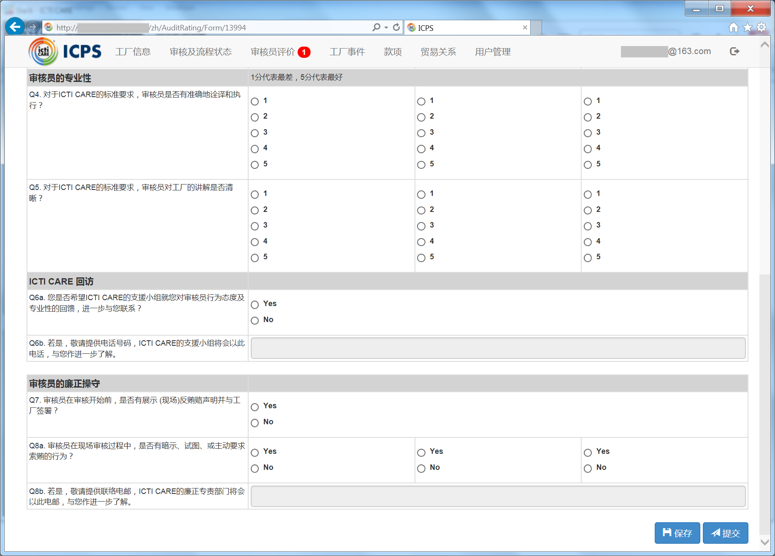Select No for Q7
This screenshot has width=775, height=556.
click(x=255, y=423)
